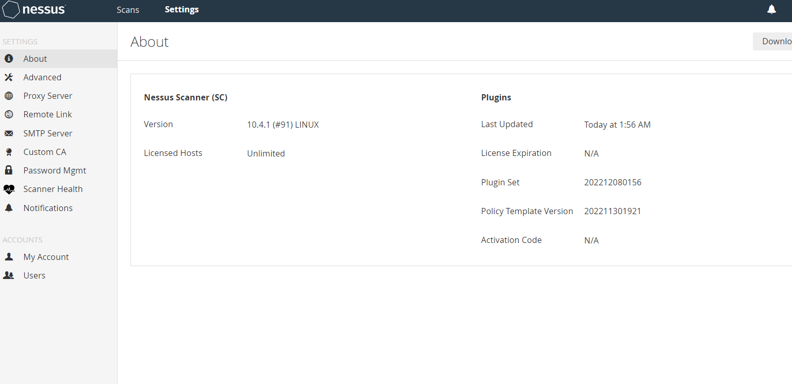Click the Licensed Hosts label
This screenshot has height=384, width=792.
(173, 153)
